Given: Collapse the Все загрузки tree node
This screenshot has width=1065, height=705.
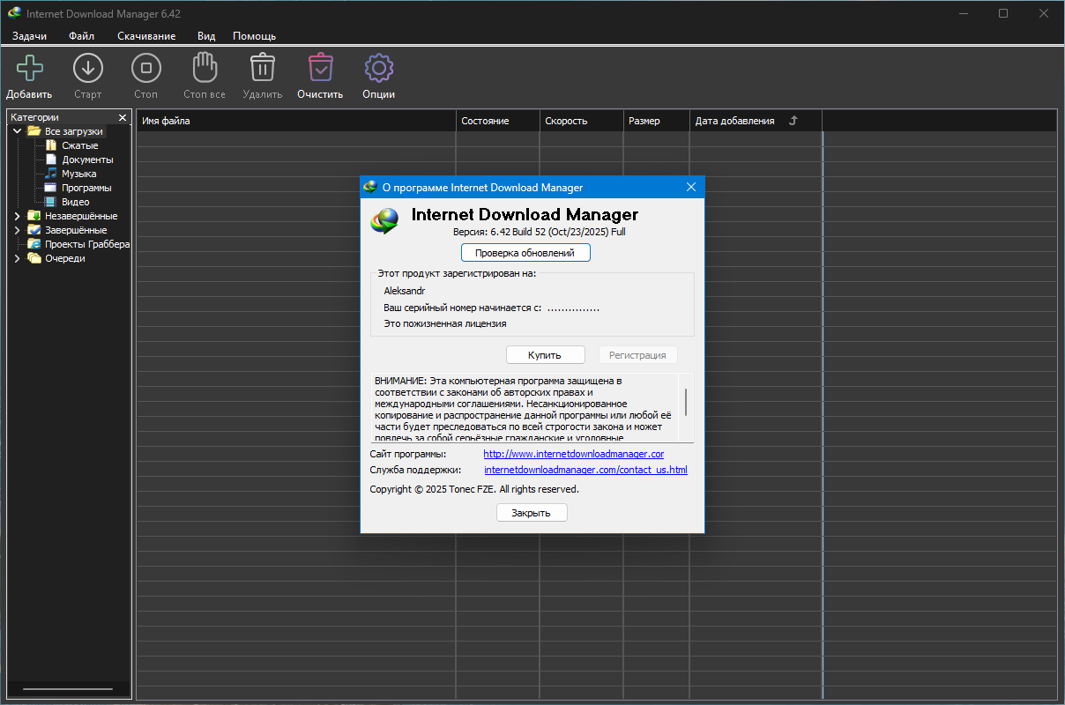Looking at the screenshot, I should 17,131.
